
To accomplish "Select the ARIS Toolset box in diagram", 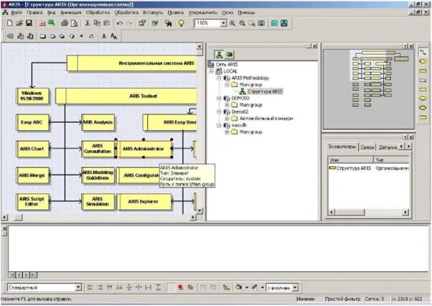I will point(126,96).
